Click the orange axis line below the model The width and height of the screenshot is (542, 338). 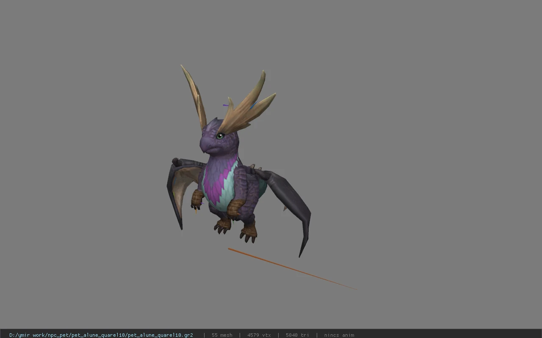point(292,269)
